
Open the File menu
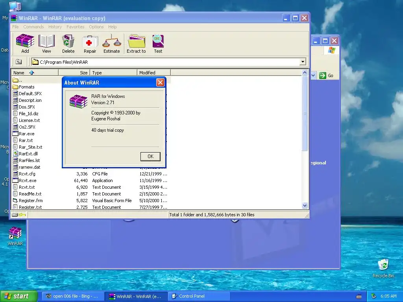click(15, 27)
